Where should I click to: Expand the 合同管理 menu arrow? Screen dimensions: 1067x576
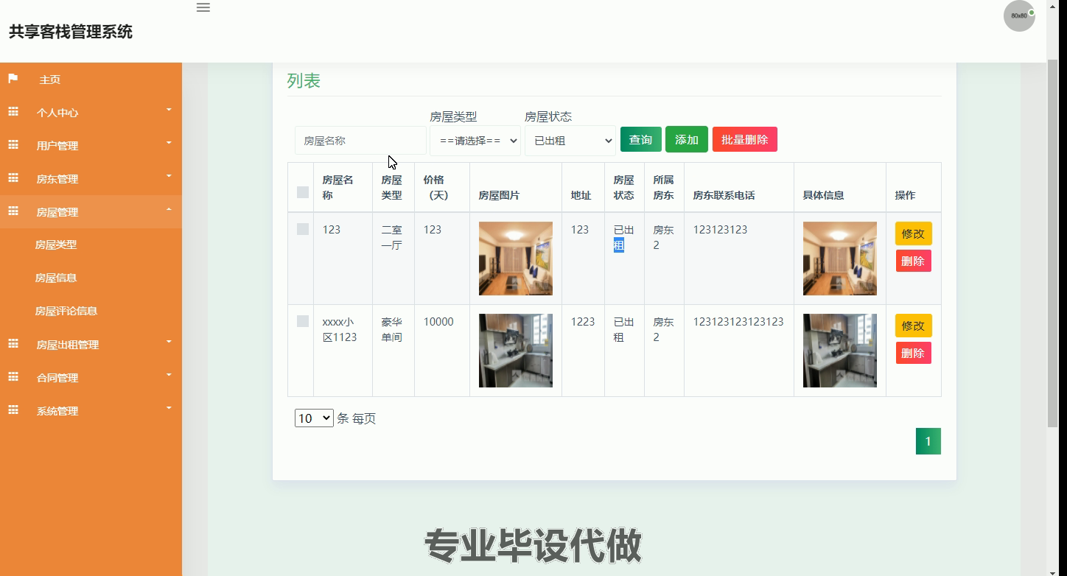pos(169,375)
